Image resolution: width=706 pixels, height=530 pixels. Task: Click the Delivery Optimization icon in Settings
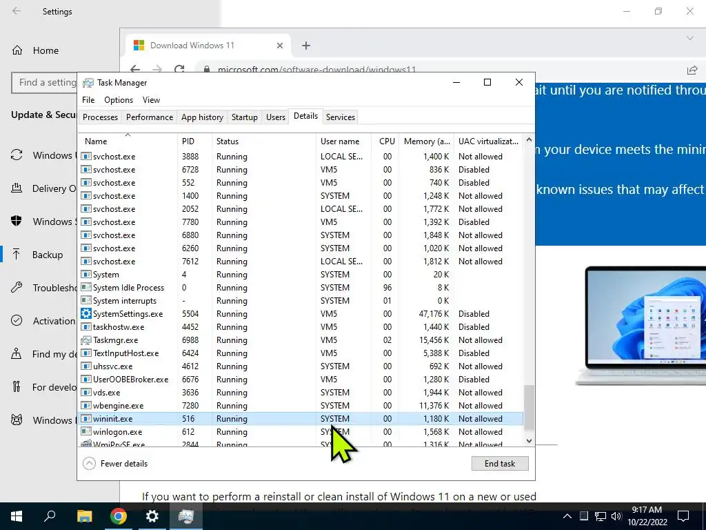pos(17,188)
